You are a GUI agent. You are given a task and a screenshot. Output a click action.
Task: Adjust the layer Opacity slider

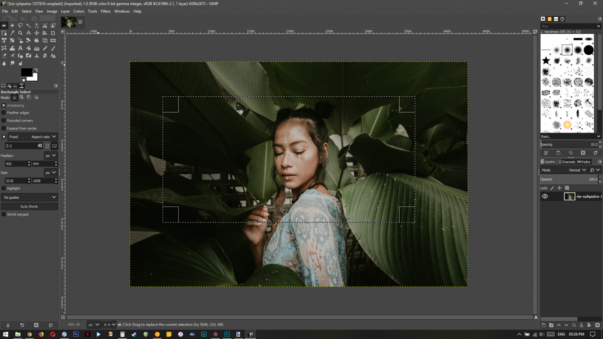(569, 179)
